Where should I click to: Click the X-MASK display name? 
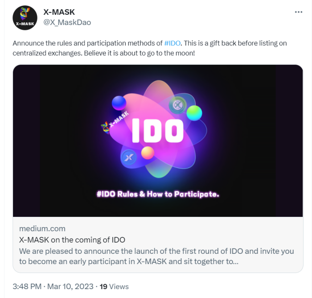(x=60, y=12)
